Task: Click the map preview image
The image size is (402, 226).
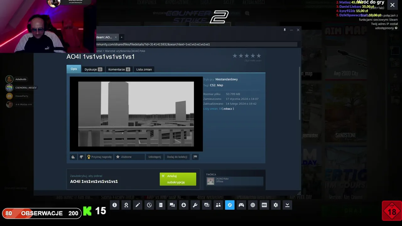Action: pyautogui.click(x=136, y=114)
